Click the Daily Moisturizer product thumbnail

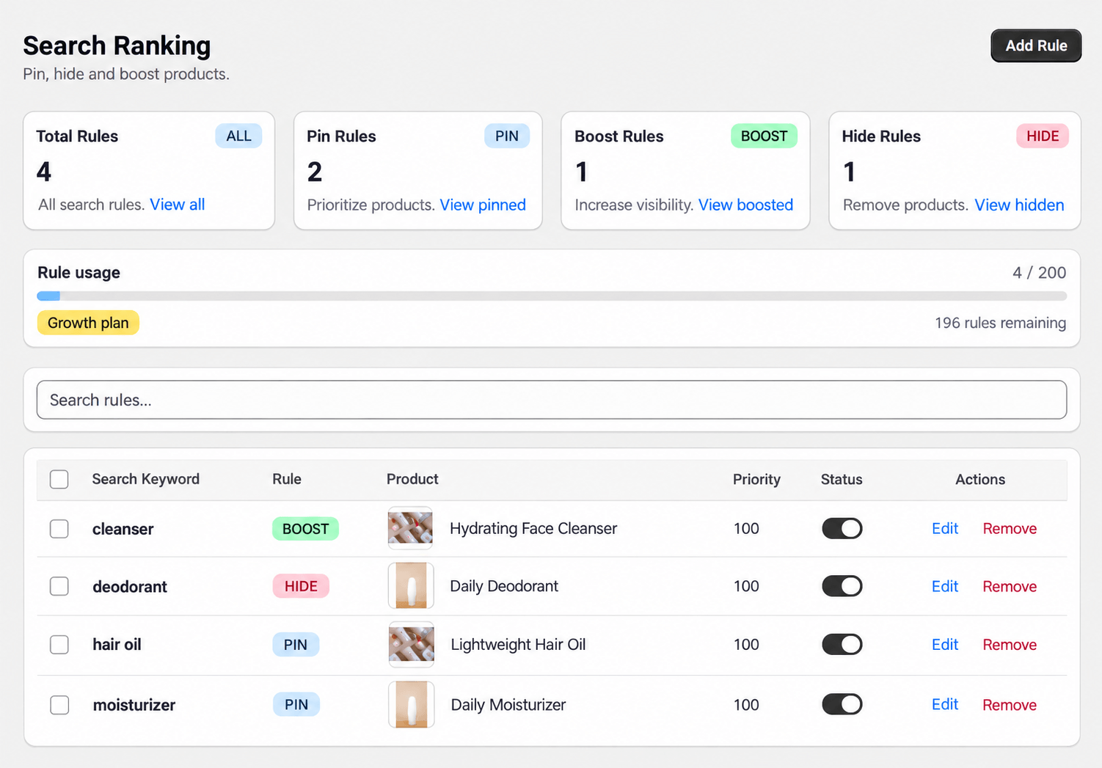pos(411,704)
